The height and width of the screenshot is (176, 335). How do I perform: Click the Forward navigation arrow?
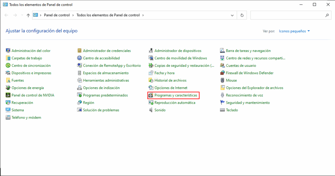[15, 15]
